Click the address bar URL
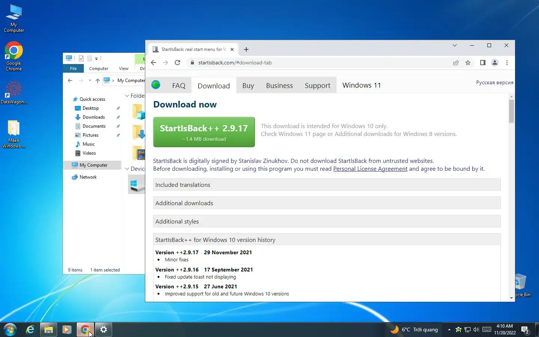539x337 pixels. [235, 63]
